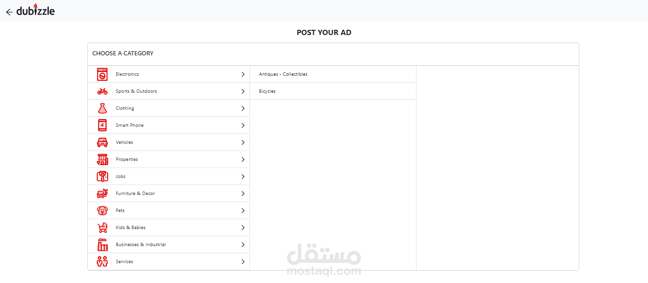Click the Kids & Babies stroller icon
This screenshot has width=648, height=283.
[102, 228]
